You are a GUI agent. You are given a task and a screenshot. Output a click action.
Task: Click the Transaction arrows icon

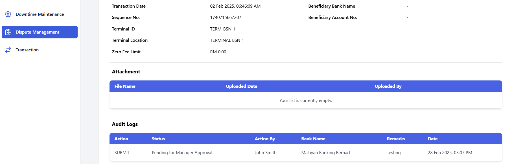coord(8,50)
